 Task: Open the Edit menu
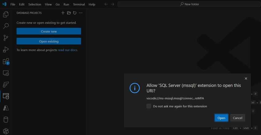pos(21,4)
